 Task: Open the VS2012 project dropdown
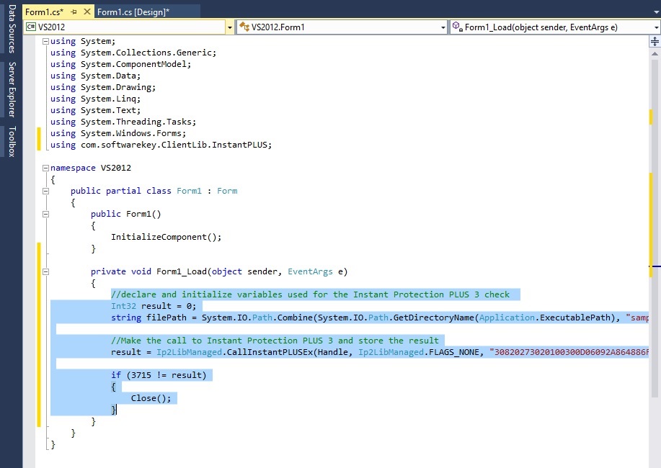(230, 27)
